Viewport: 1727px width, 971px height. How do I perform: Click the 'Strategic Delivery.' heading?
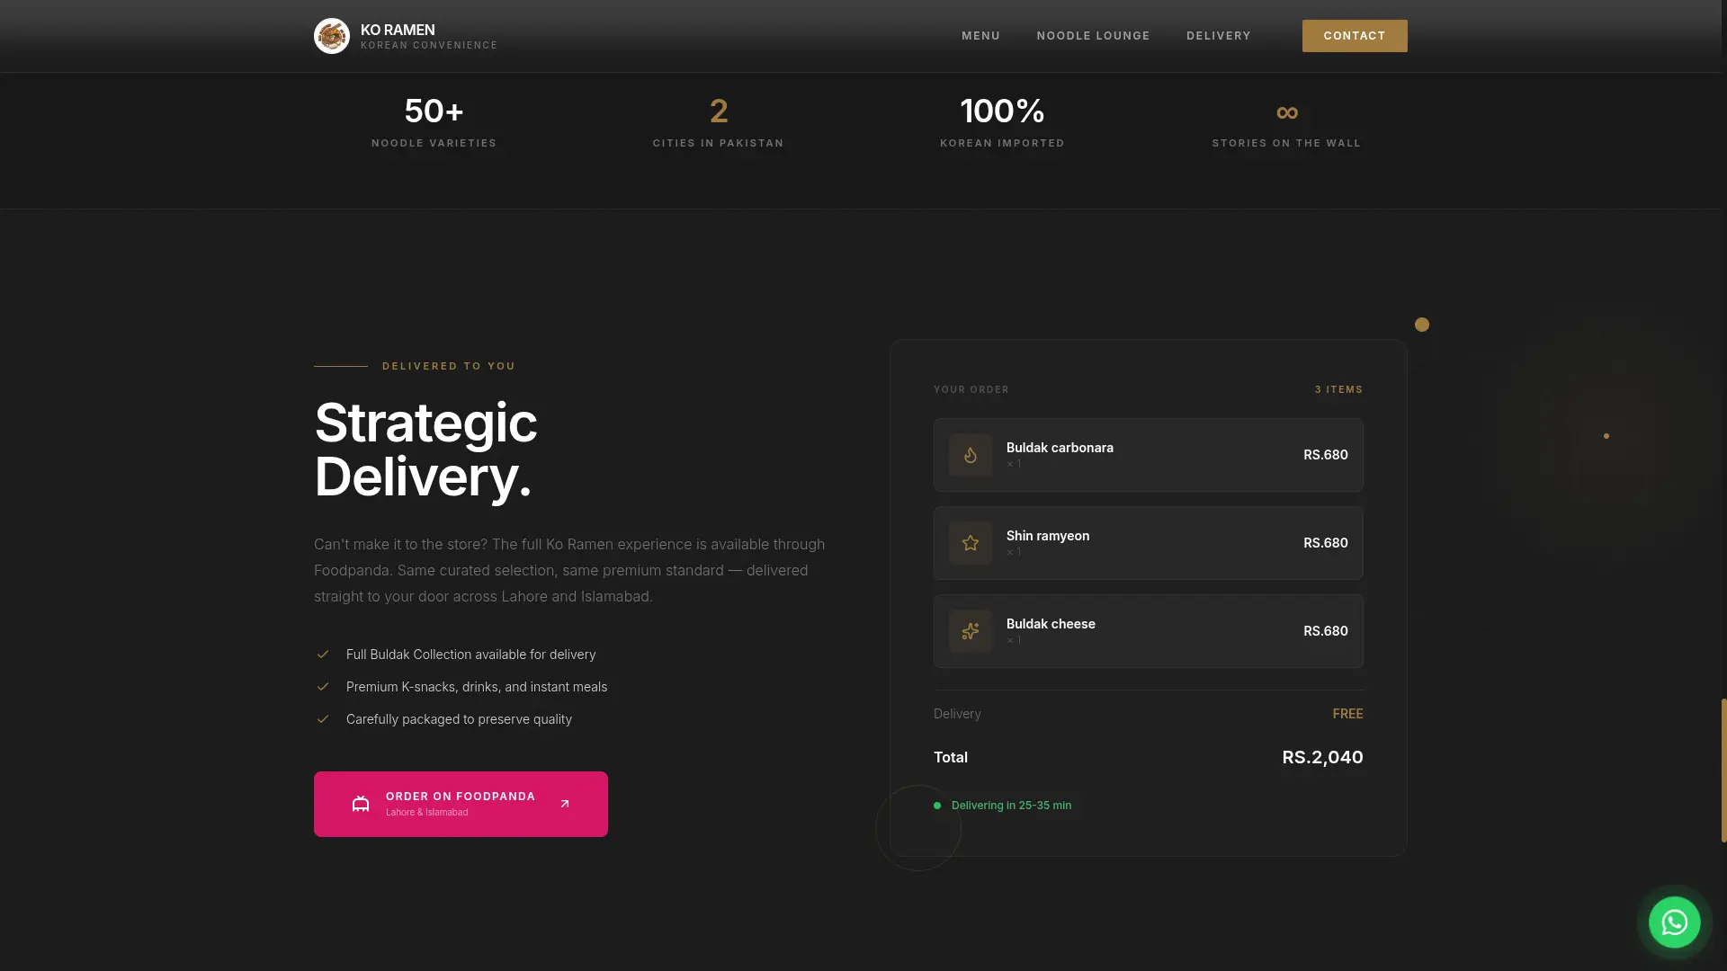click(425, 449)
